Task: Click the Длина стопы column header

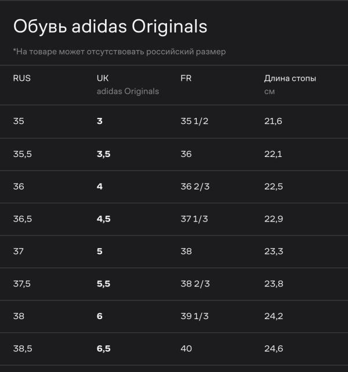Action: [290, 78]
